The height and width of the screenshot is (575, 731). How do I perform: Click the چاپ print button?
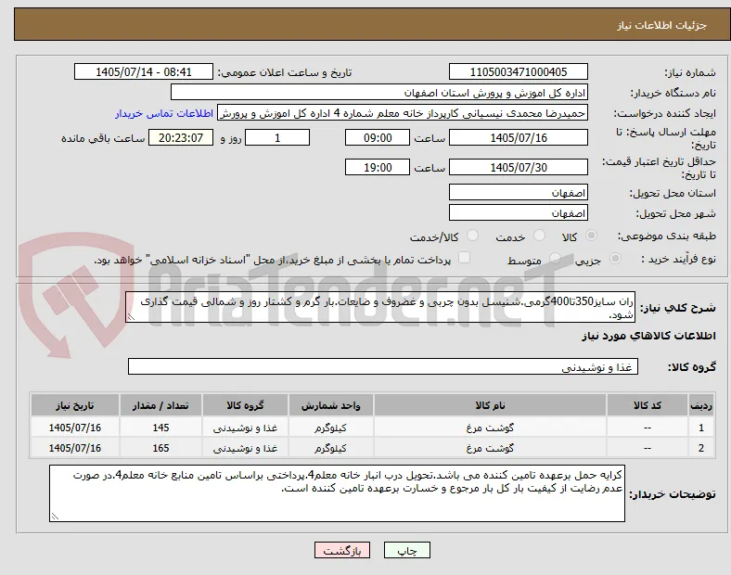[x=407, y=550]
